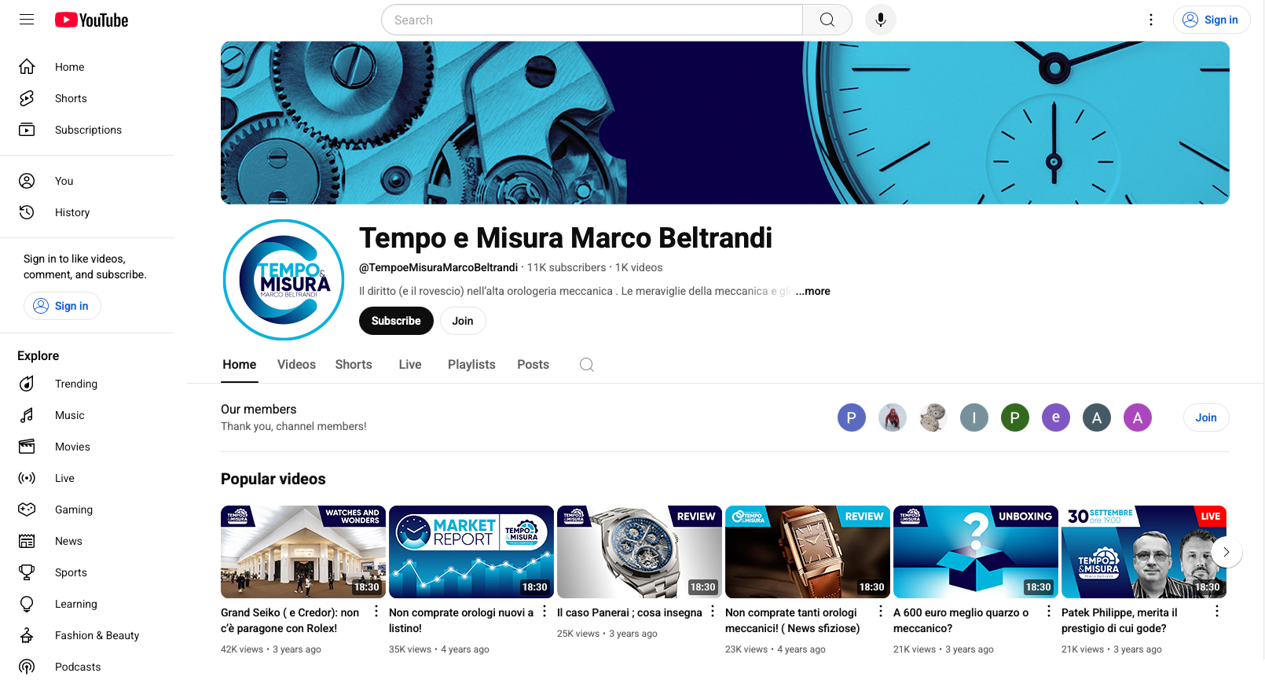1265x684 pixels.
Task: Start voice search with the microphone icon
Action: click(x=880, y=20)
